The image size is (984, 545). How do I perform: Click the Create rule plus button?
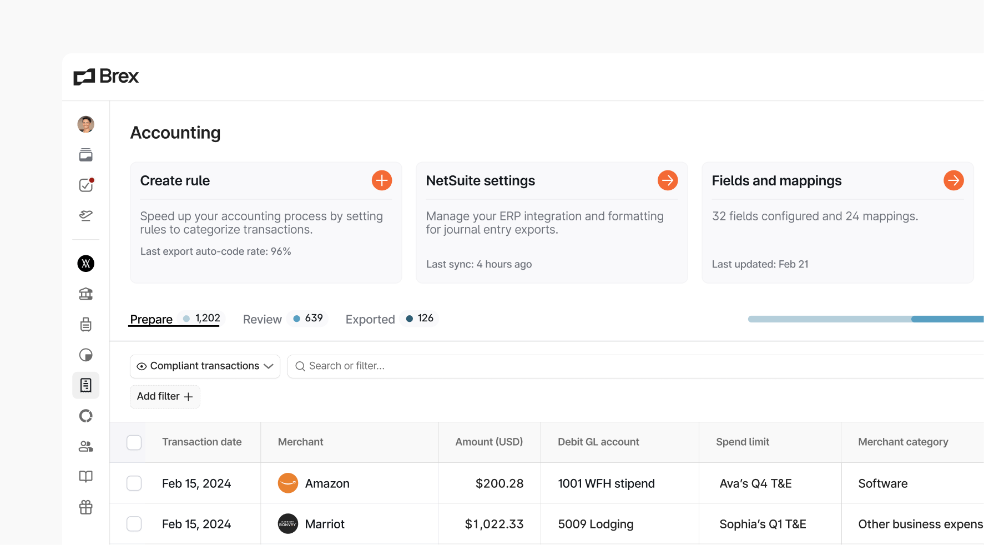tap(381, 180)
